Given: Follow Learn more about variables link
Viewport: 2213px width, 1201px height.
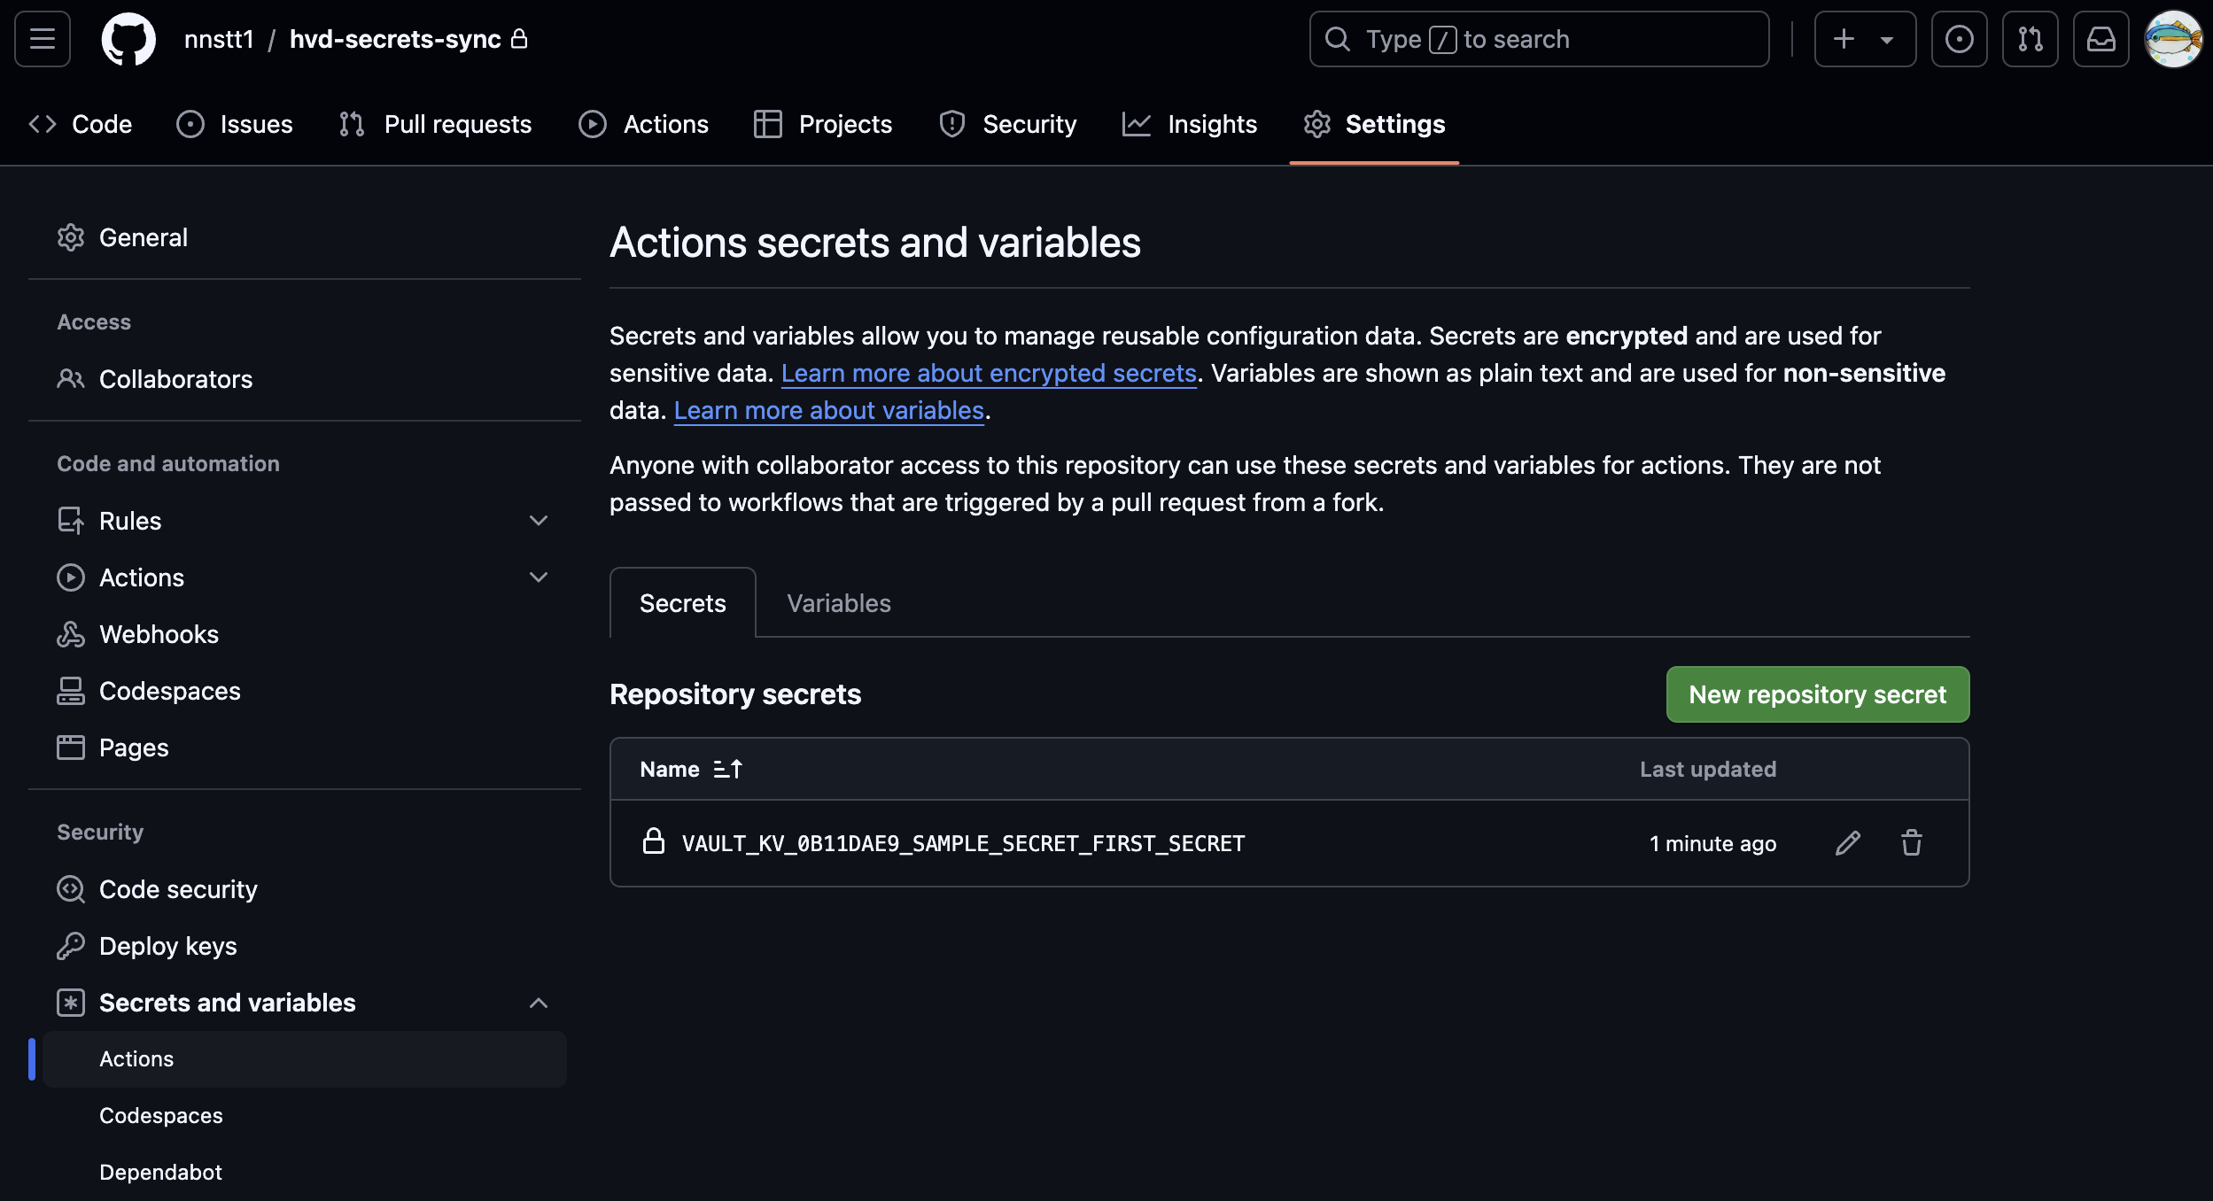Looking at the screenshot, I should (829, 411).
